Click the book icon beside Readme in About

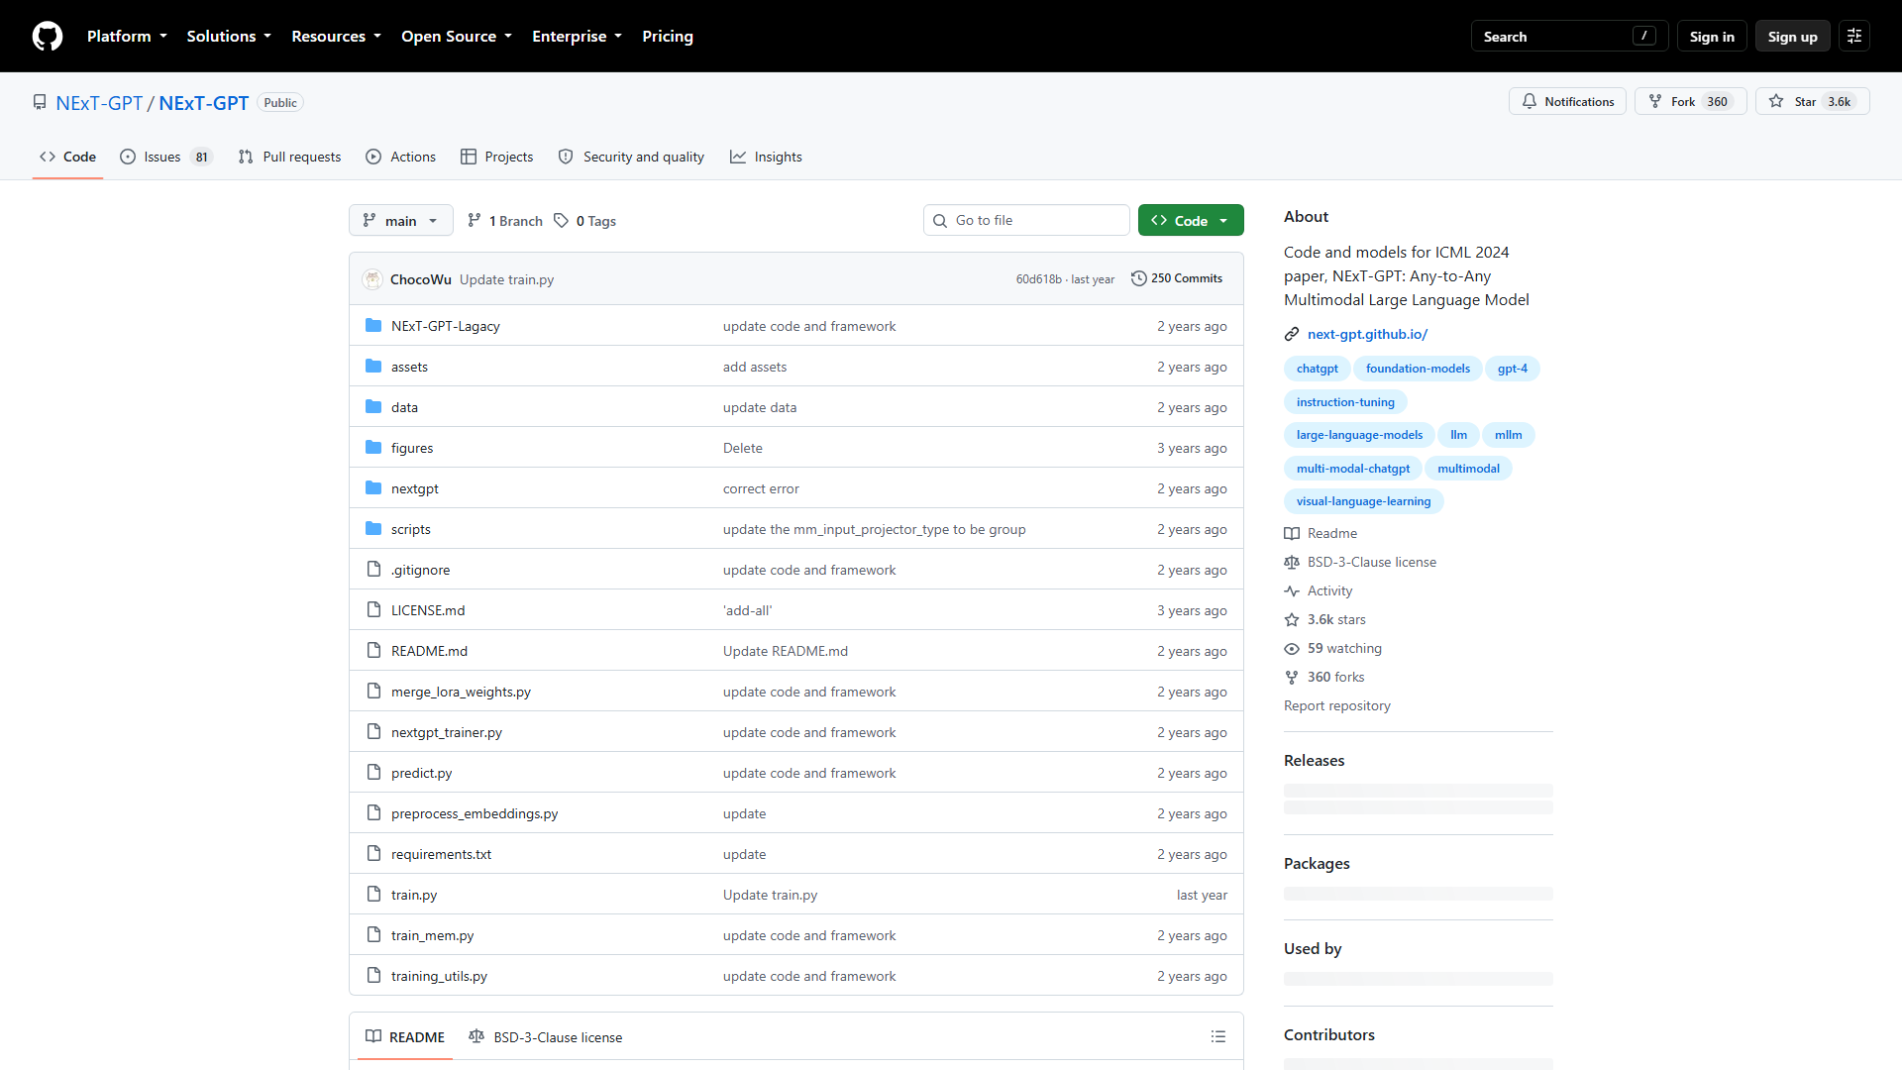pos(1292,534)
